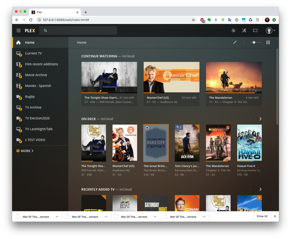
Task: Show next On Deck items arrow
Action: 260,119
